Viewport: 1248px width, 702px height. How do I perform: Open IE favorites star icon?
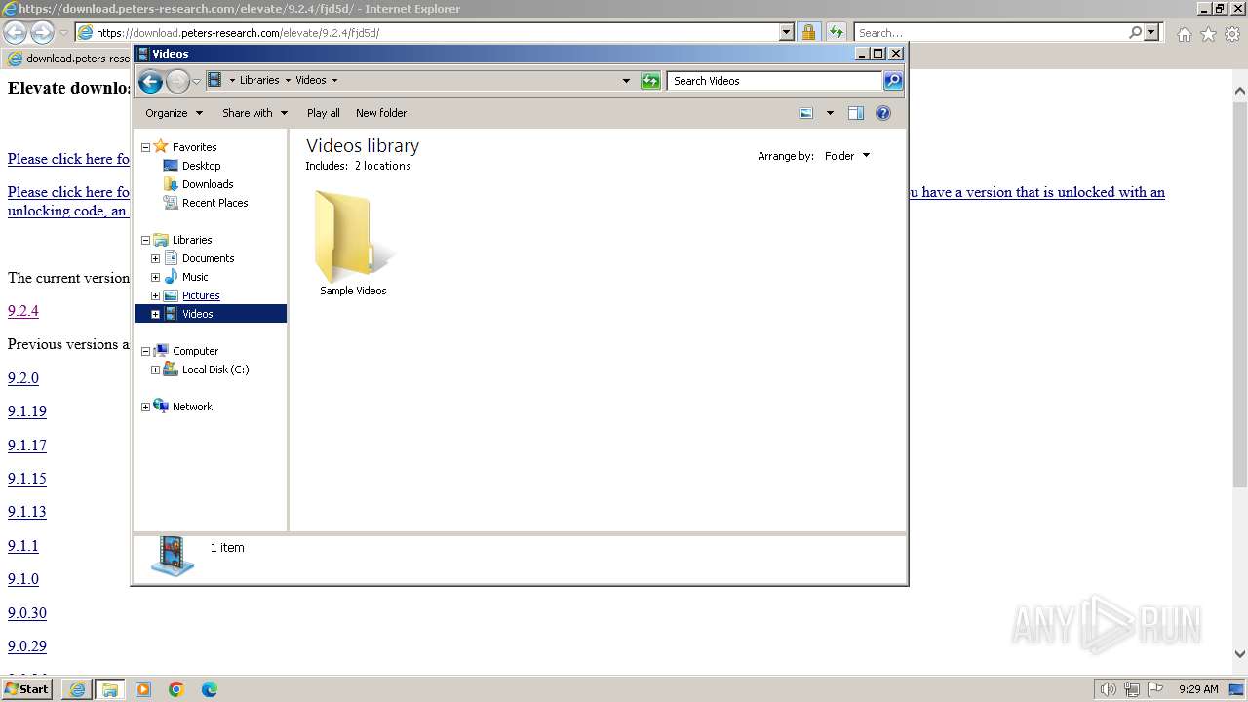(1208, 33)
